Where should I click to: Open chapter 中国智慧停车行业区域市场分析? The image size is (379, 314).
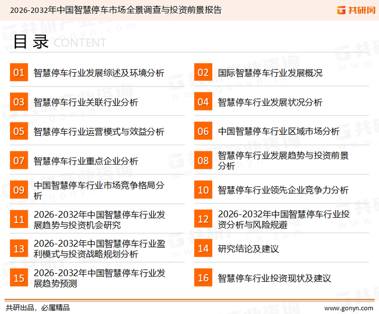278,131
